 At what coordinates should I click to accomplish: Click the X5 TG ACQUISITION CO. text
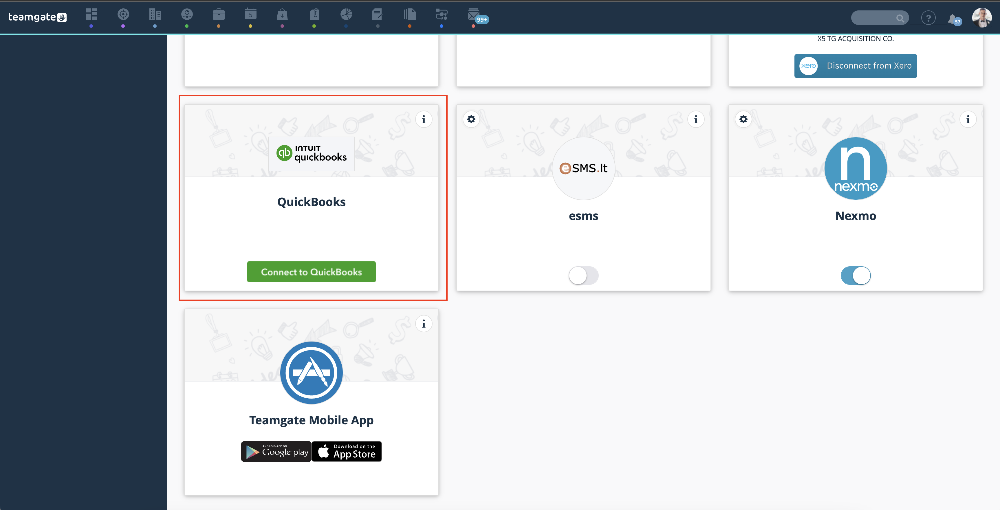(x=856, y=39)
